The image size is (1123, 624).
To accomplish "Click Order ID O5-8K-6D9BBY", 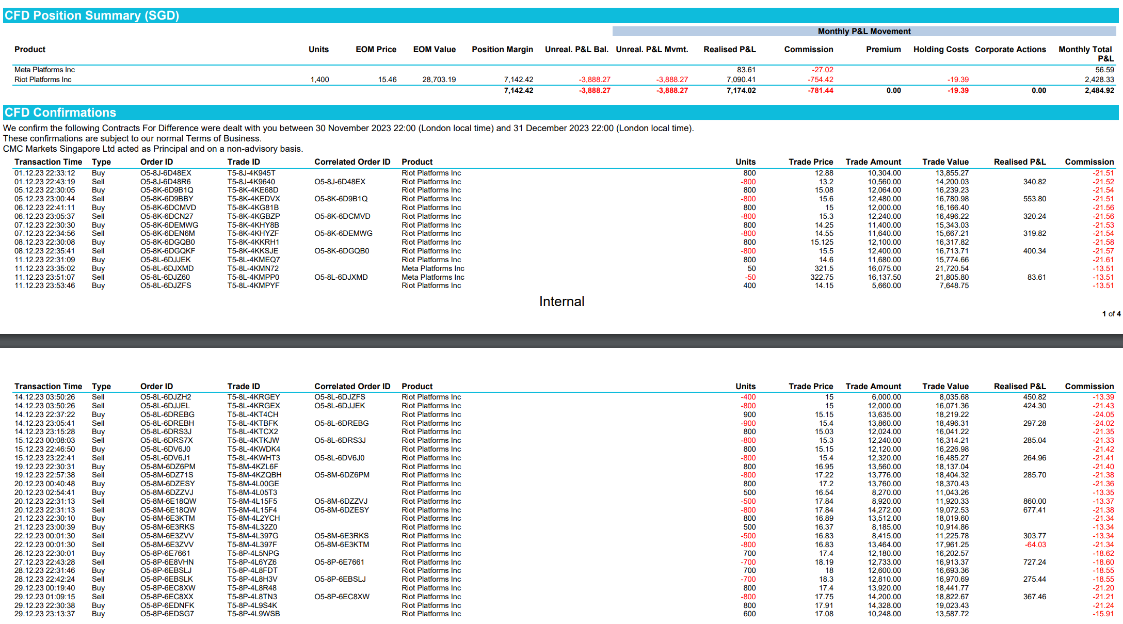I will pos(167,199).
